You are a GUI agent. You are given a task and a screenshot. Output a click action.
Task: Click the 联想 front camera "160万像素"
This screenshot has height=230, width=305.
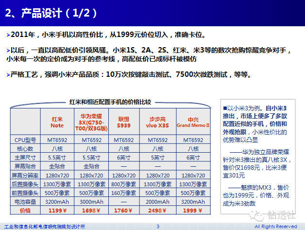[x=124, y=193]
